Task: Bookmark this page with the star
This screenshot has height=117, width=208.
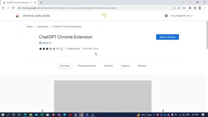Action: pos(184,8)
